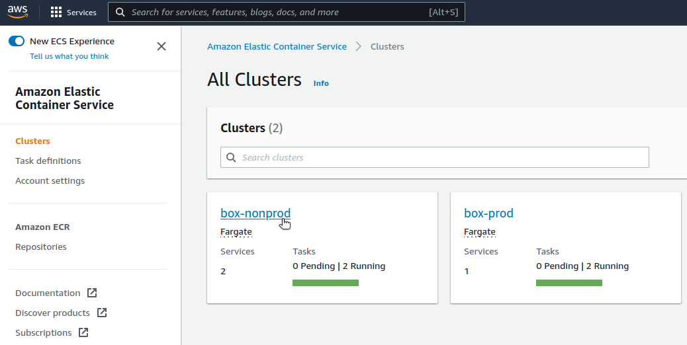Image resolution: width=687 pixels, height=345 pixels.
Task: Focus the AWS top search field
Action: click(287, 13)
